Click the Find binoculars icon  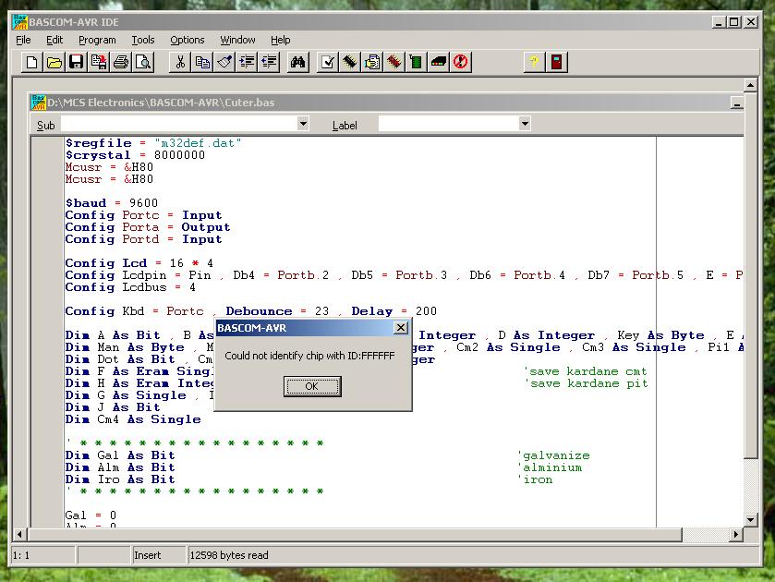(x=297, y=62)
